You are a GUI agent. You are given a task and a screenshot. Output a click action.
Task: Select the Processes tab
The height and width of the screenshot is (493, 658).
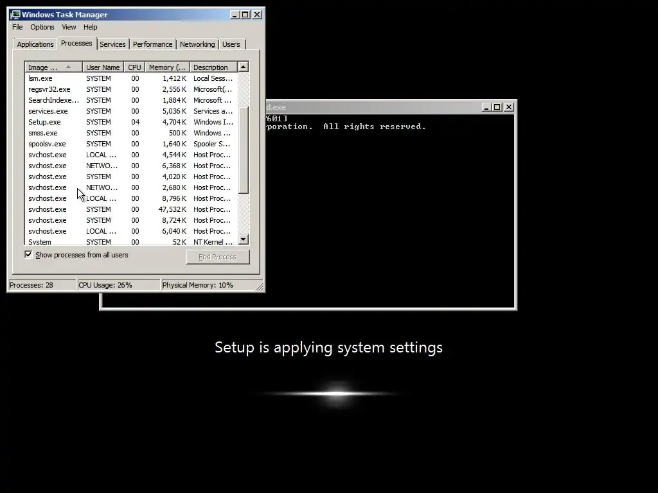[76, 43]
